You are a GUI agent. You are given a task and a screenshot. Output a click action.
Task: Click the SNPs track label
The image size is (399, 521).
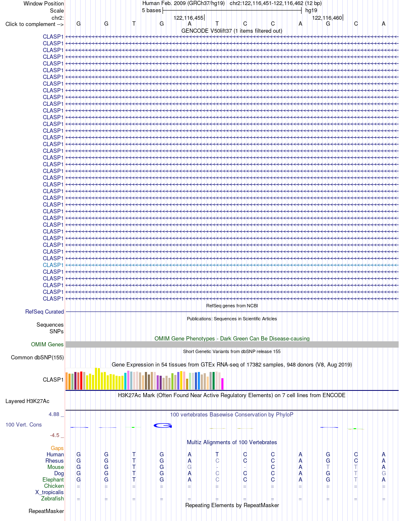pos(57,331)
